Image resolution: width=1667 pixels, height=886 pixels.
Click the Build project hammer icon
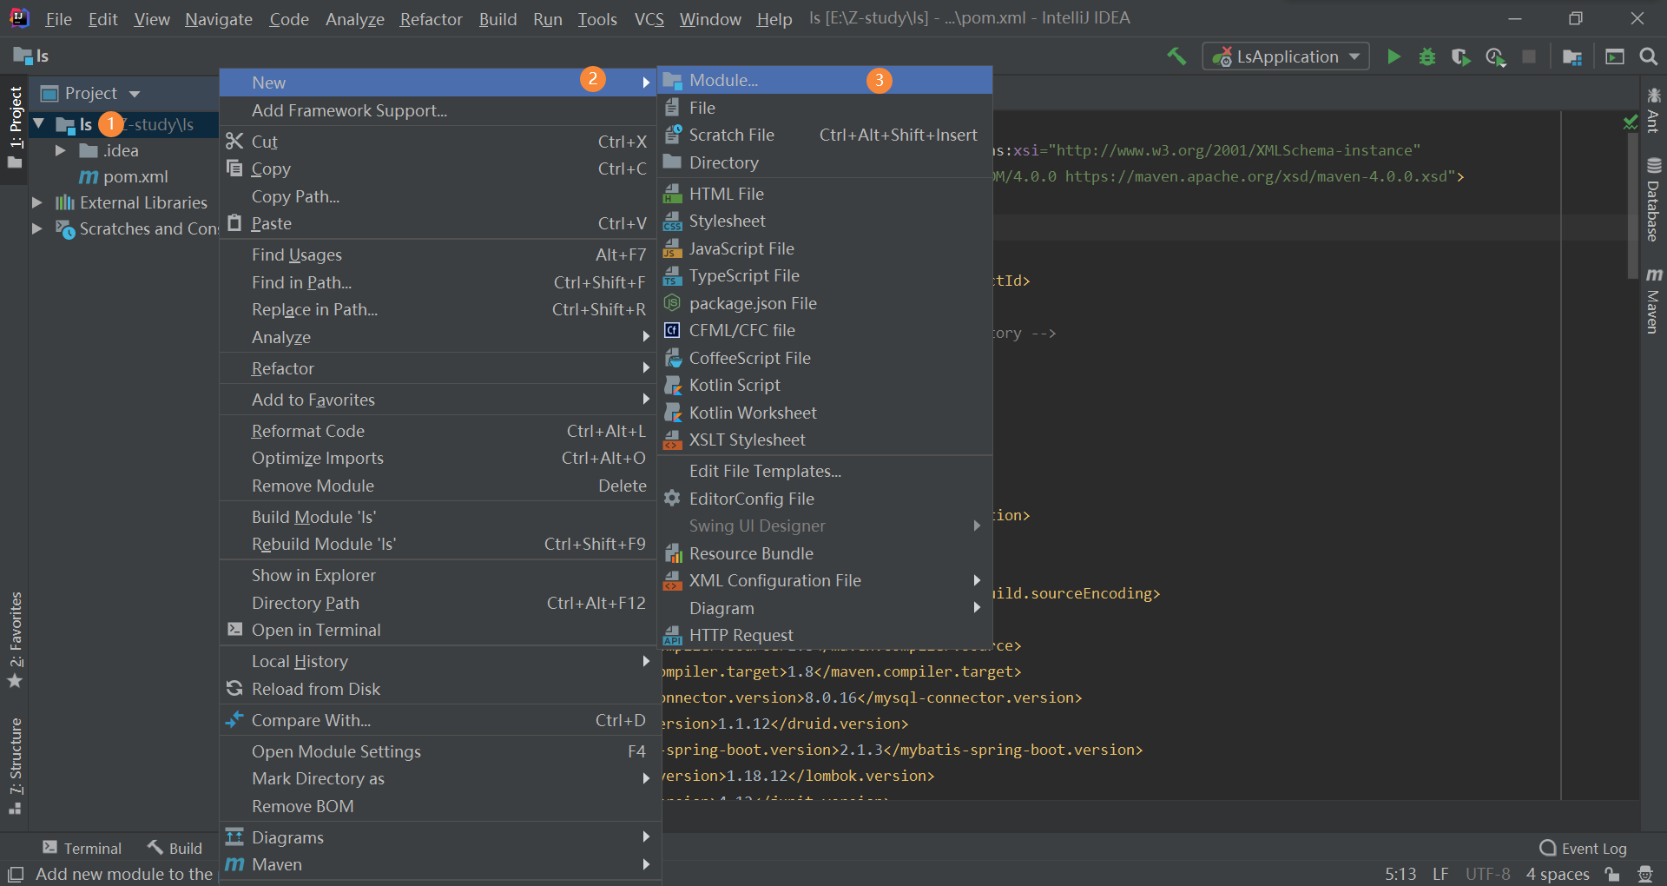(x=1176, y=56)
